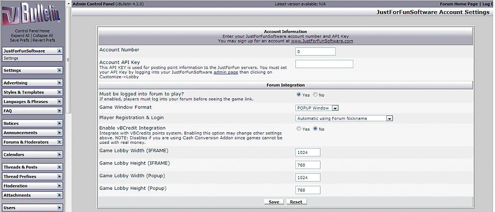
Task: Click the vBulletin logo
Action: [x=32, y=14]
